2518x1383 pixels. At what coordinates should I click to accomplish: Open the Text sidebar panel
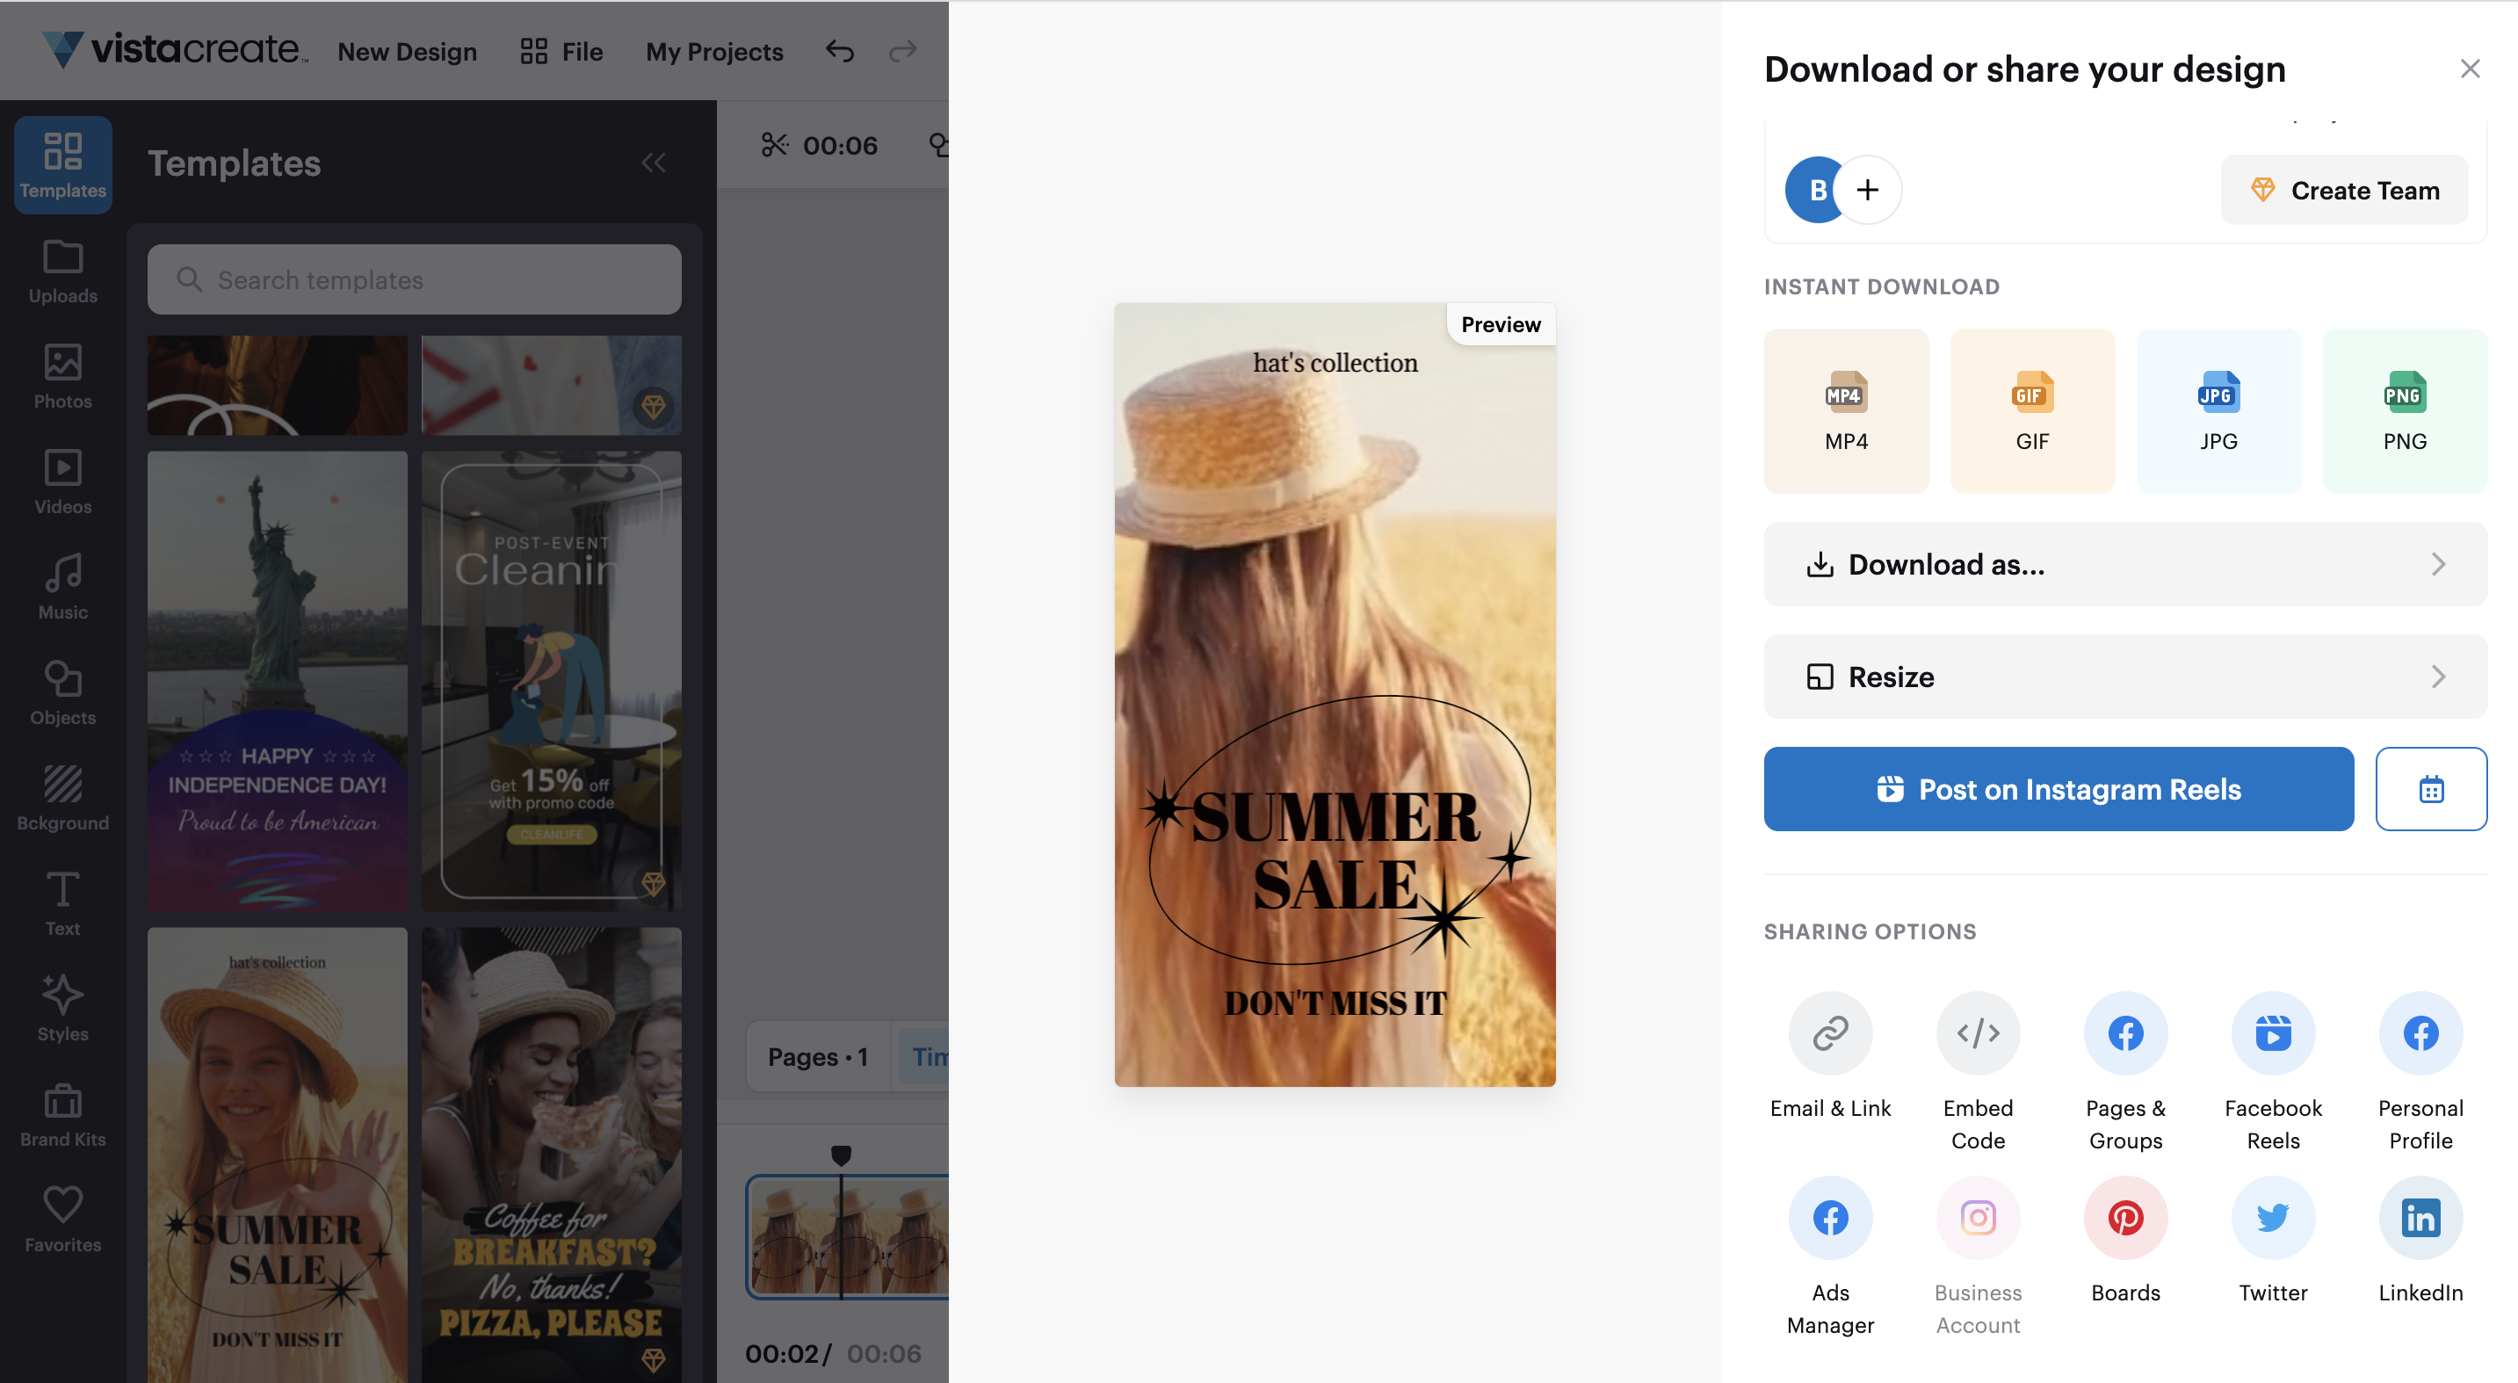pyautogui.click(x=62, y=904)
